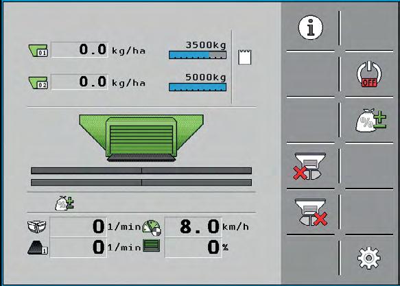Edit hopper 01 application rate field

(x=80, y=49)
